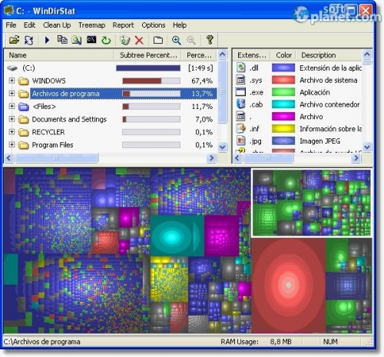Click directory list scroll right arrow
The image size is (384, 357).
(211, 158)
